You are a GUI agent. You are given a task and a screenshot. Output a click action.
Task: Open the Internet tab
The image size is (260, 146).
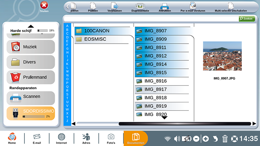coord(61,139)
